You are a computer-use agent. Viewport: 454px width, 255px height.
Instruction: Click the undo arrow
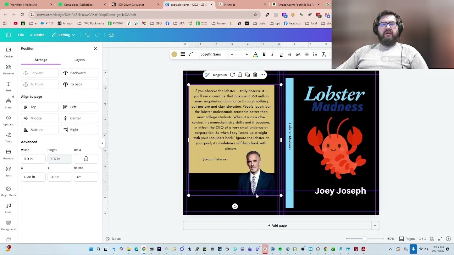tap(87, 35)
